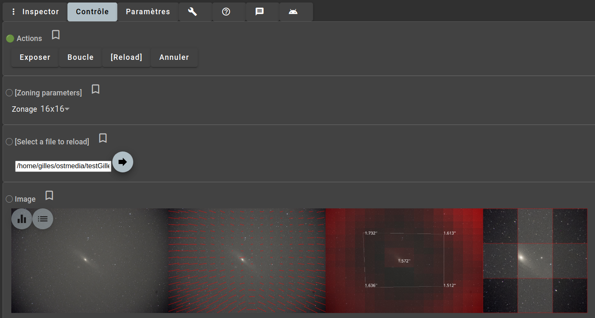
Task: Click the 1.512" heatmap value
Action: [x=450, y=285]
